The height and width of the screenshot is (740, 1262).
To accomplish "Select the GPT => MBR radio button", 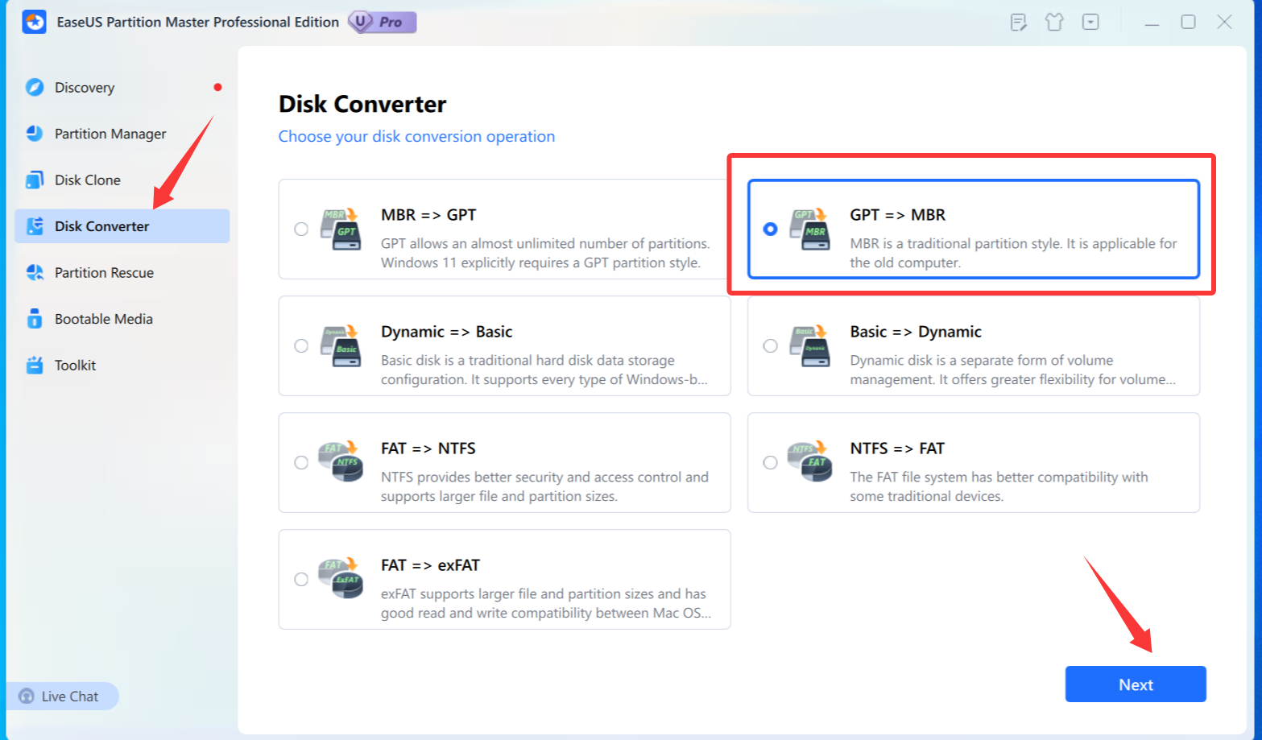I will click(770, 229).
